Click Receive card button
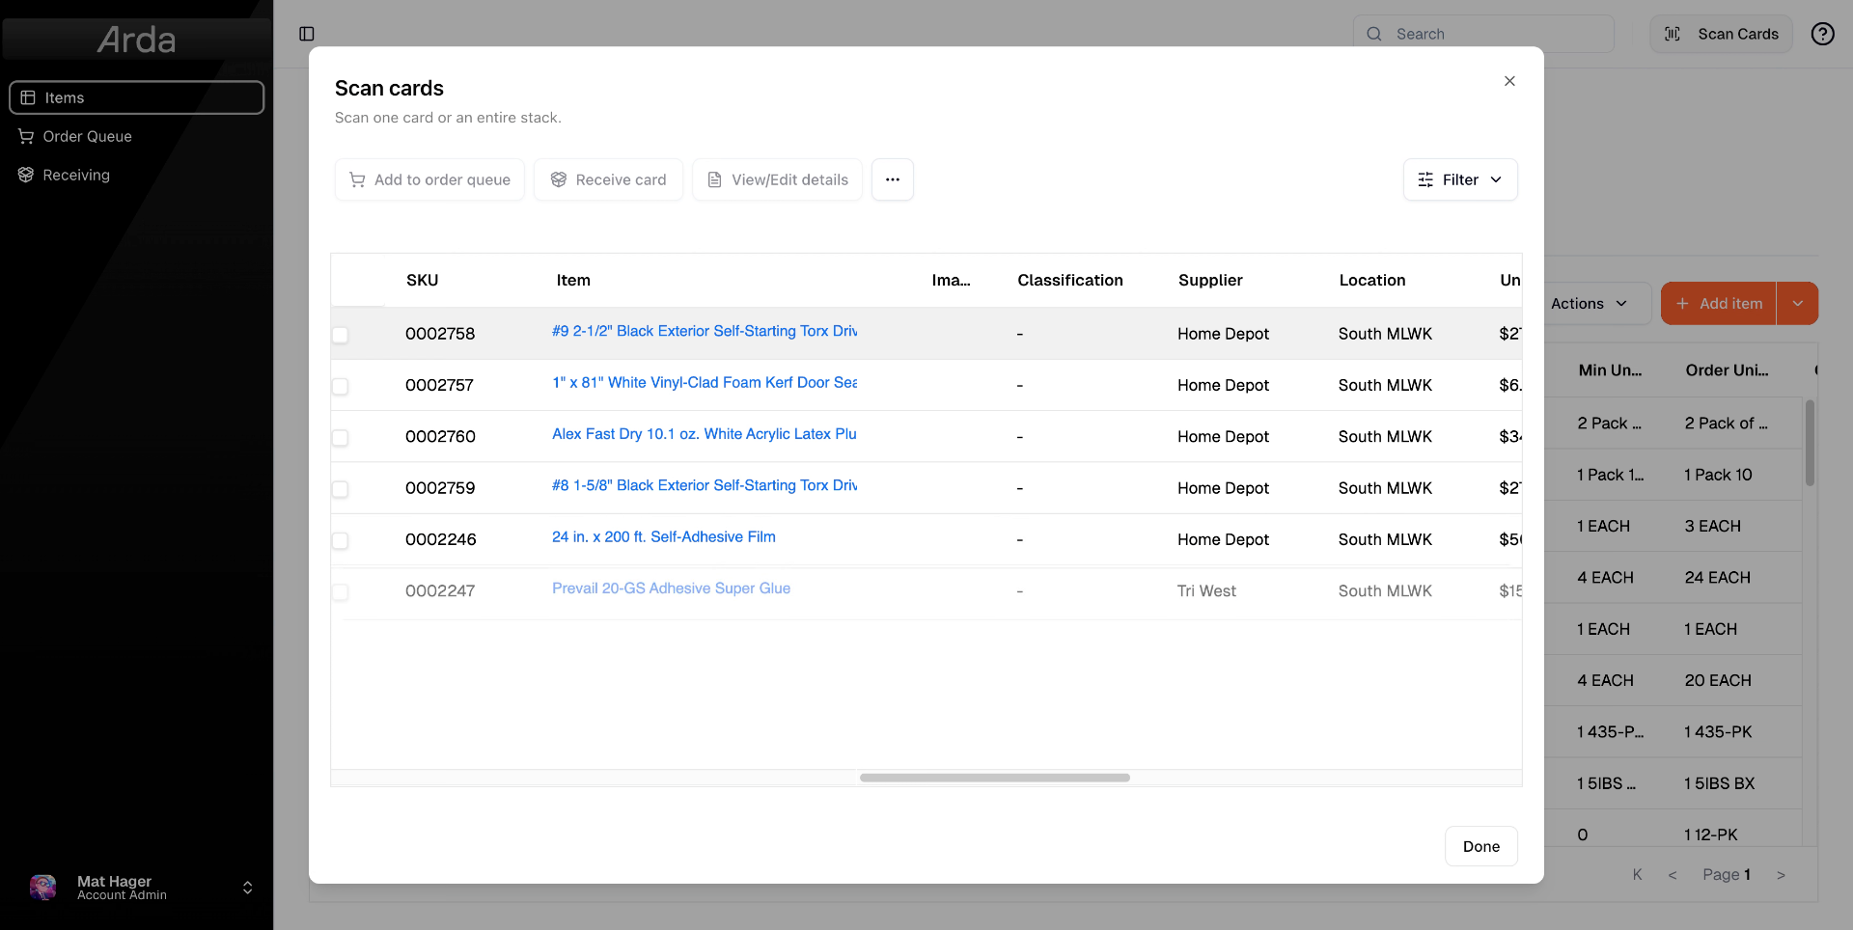This screenshot has height=930, width=1853. tap(608, 179)
